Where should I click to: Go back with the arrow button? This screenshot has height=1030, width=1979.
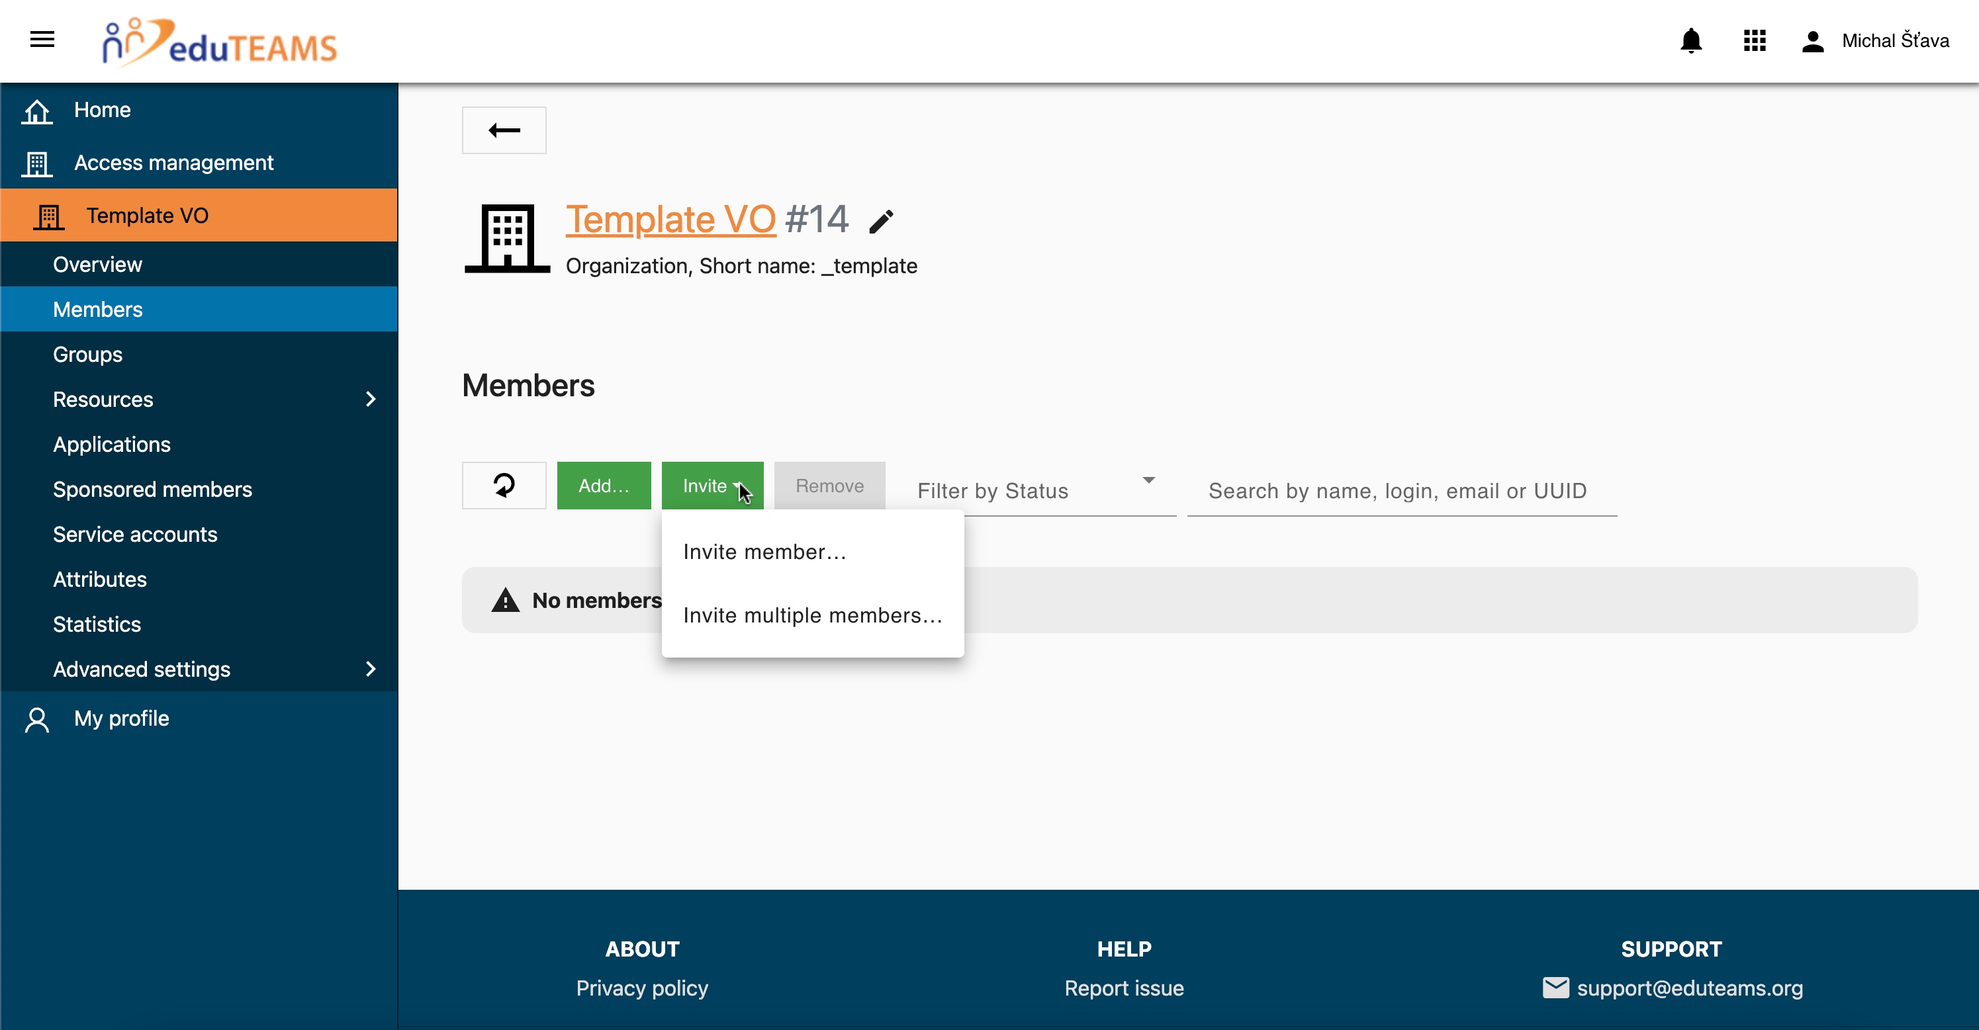click(504, 130)
